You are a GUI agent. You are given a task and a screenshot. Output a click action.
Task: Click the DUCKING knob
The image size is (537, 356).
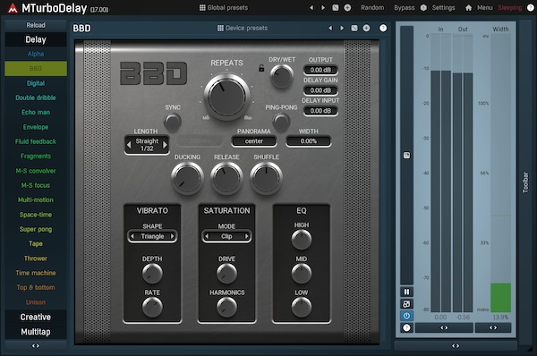click(x=187, y=178)
